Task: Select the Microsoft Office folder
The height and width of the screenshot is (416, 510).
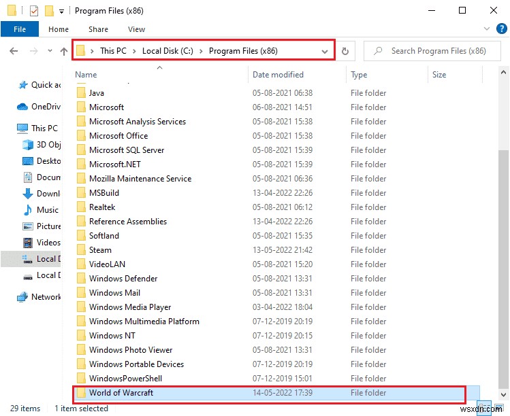Action: tap(118, 136)
